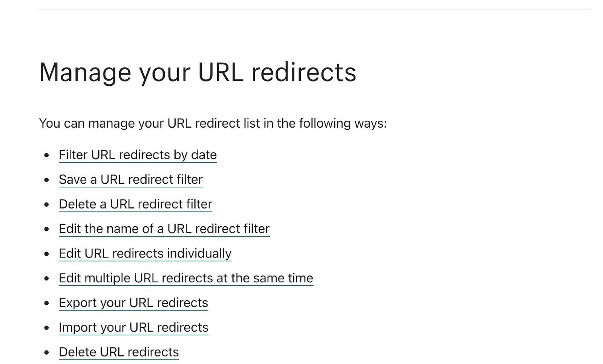Follow Edit the name of a URL redirect filter
This screenshot has height=364, width=603.
pos(164,229)
